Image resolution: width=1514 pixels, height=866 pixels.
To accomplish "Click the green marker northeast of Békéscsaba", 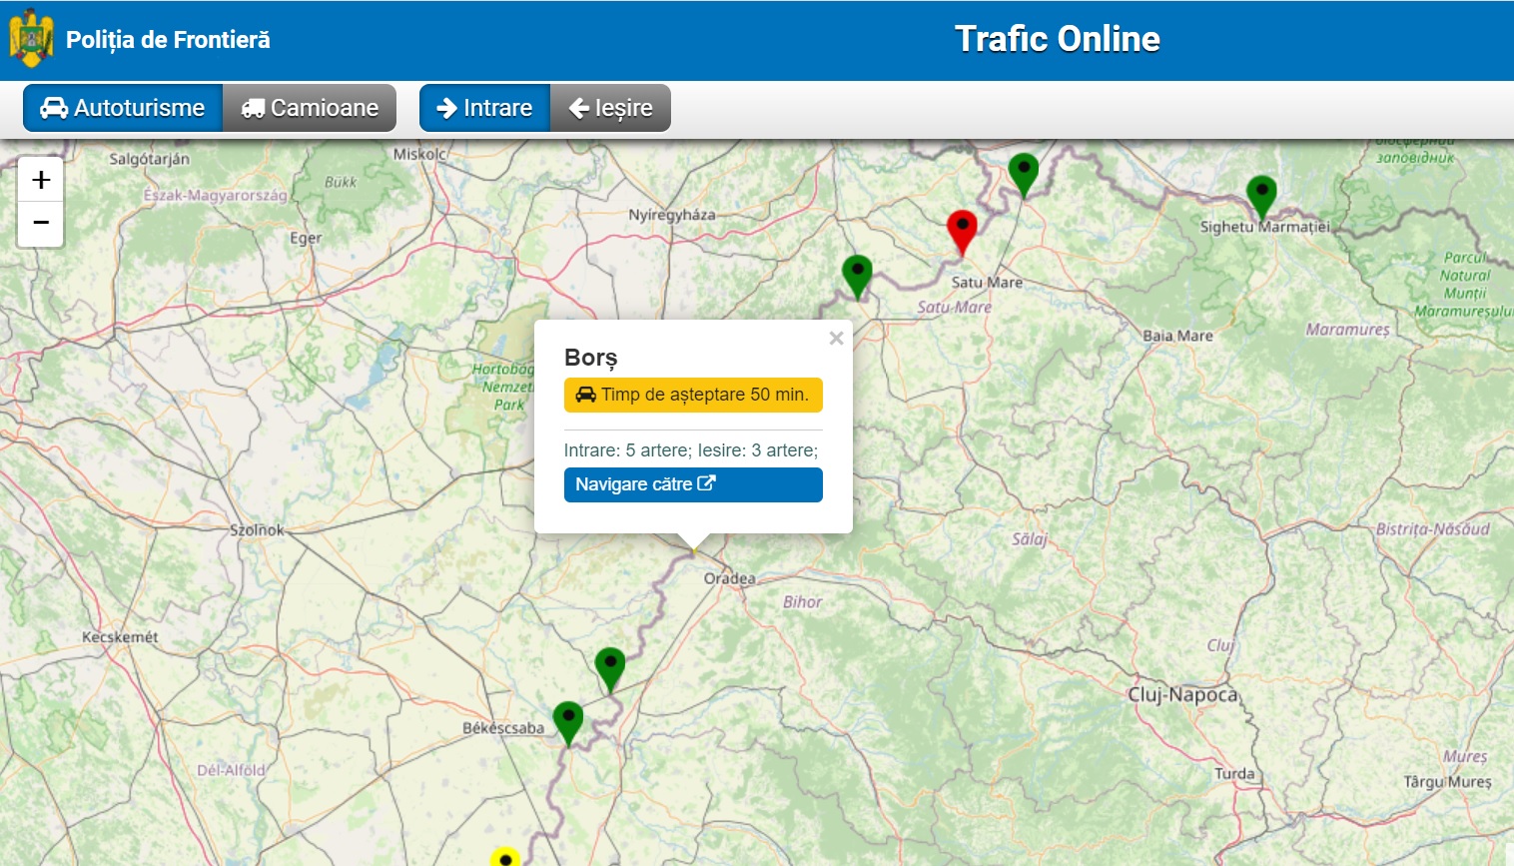I will [610, 666].
